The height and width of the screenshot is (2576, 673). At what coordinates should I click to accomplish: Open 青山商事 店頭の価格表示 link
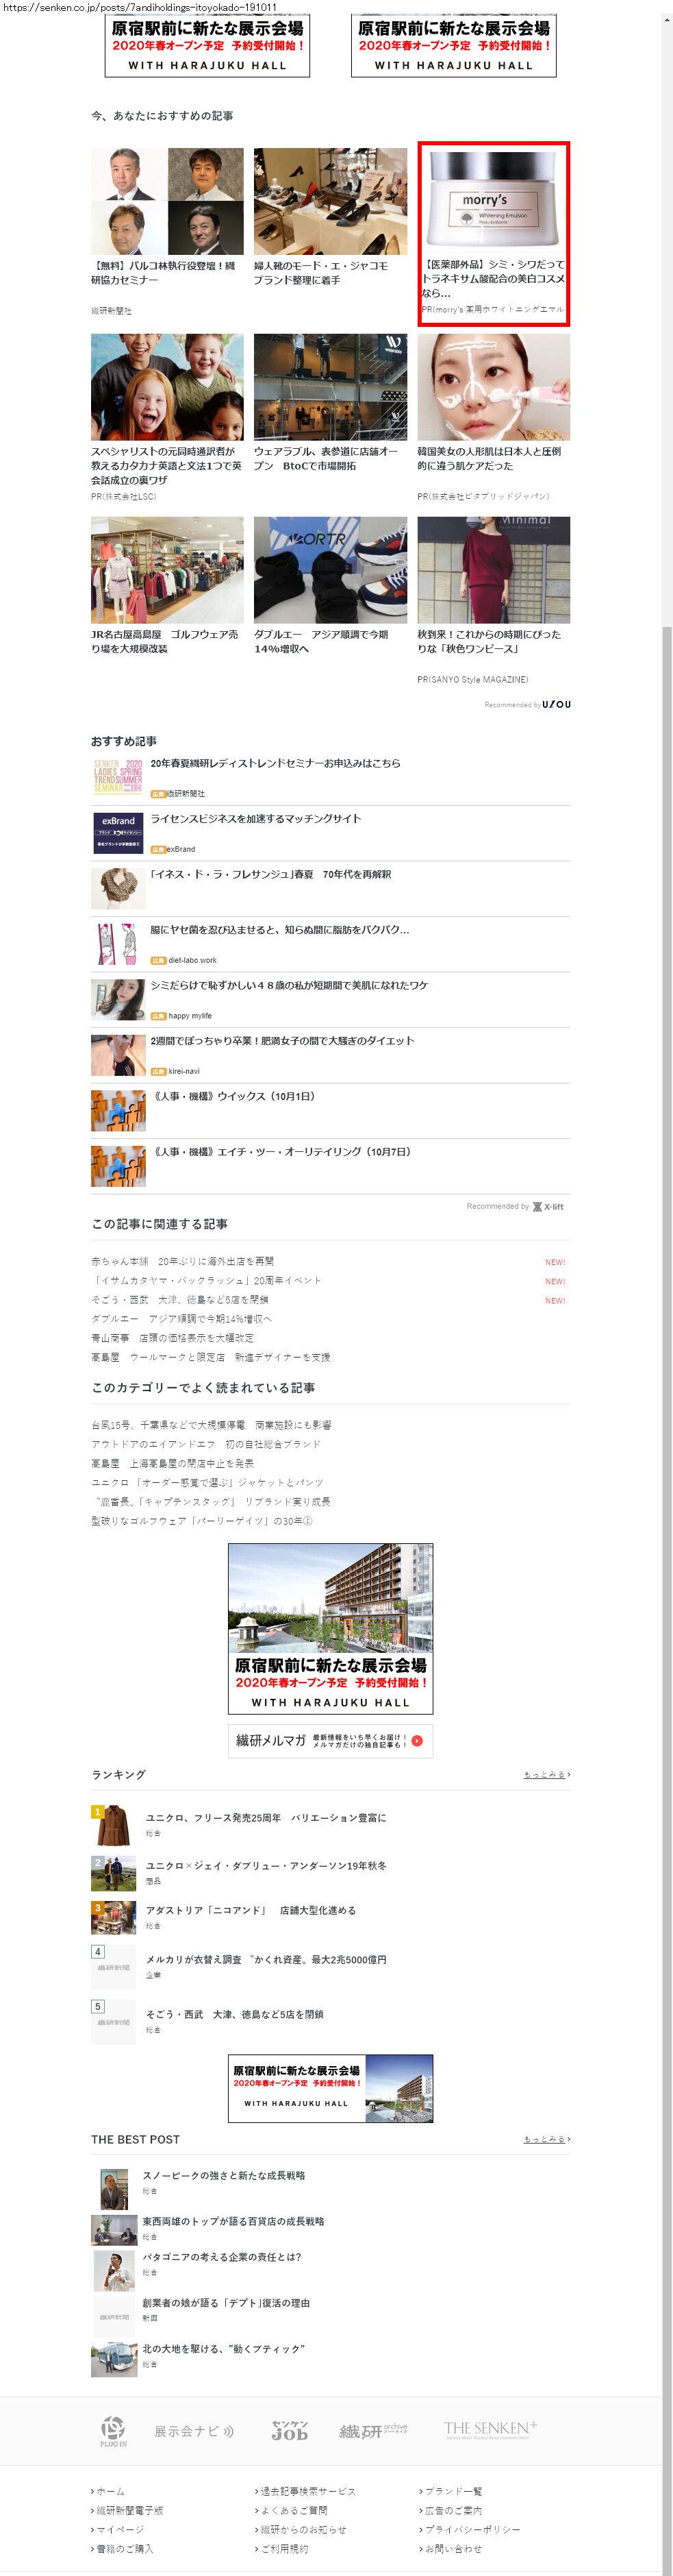pyautogui.click(x=173, y=1338)
